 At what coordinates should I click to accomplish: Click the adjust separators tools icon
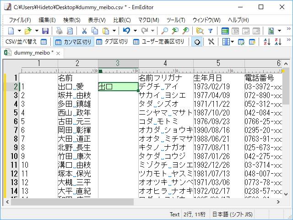coord(211,42)
